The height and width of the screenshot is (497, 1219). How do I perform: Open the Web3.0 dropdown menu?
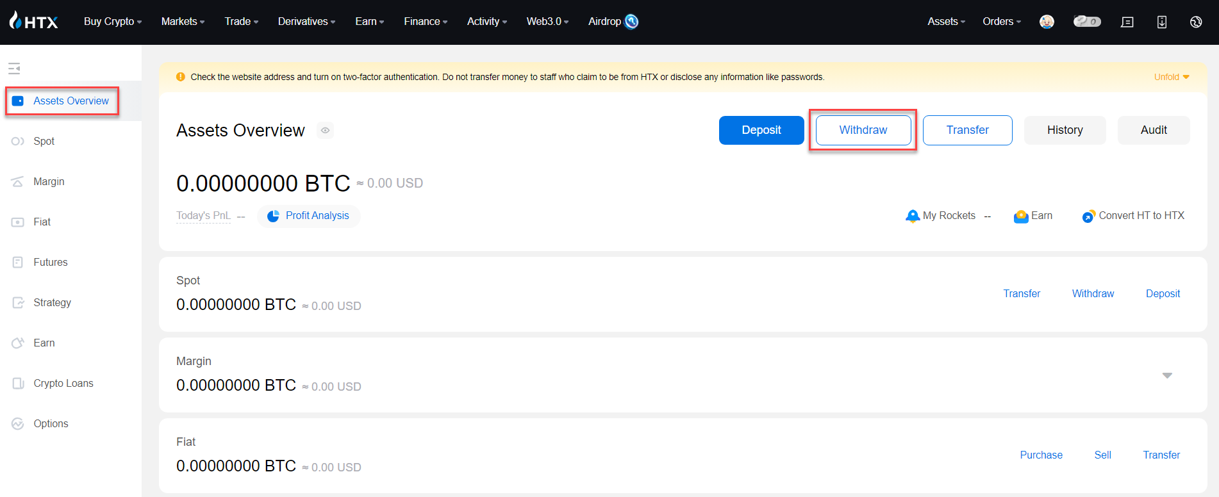tap(547, 22)
